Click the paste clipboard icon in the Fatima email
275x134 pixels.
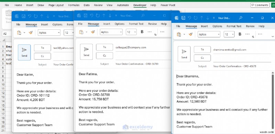81,32
